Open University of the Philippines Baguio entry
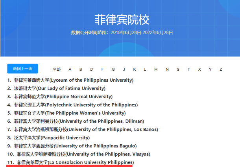240x167 pixels. pyautogui.click(x=75, y=146)
